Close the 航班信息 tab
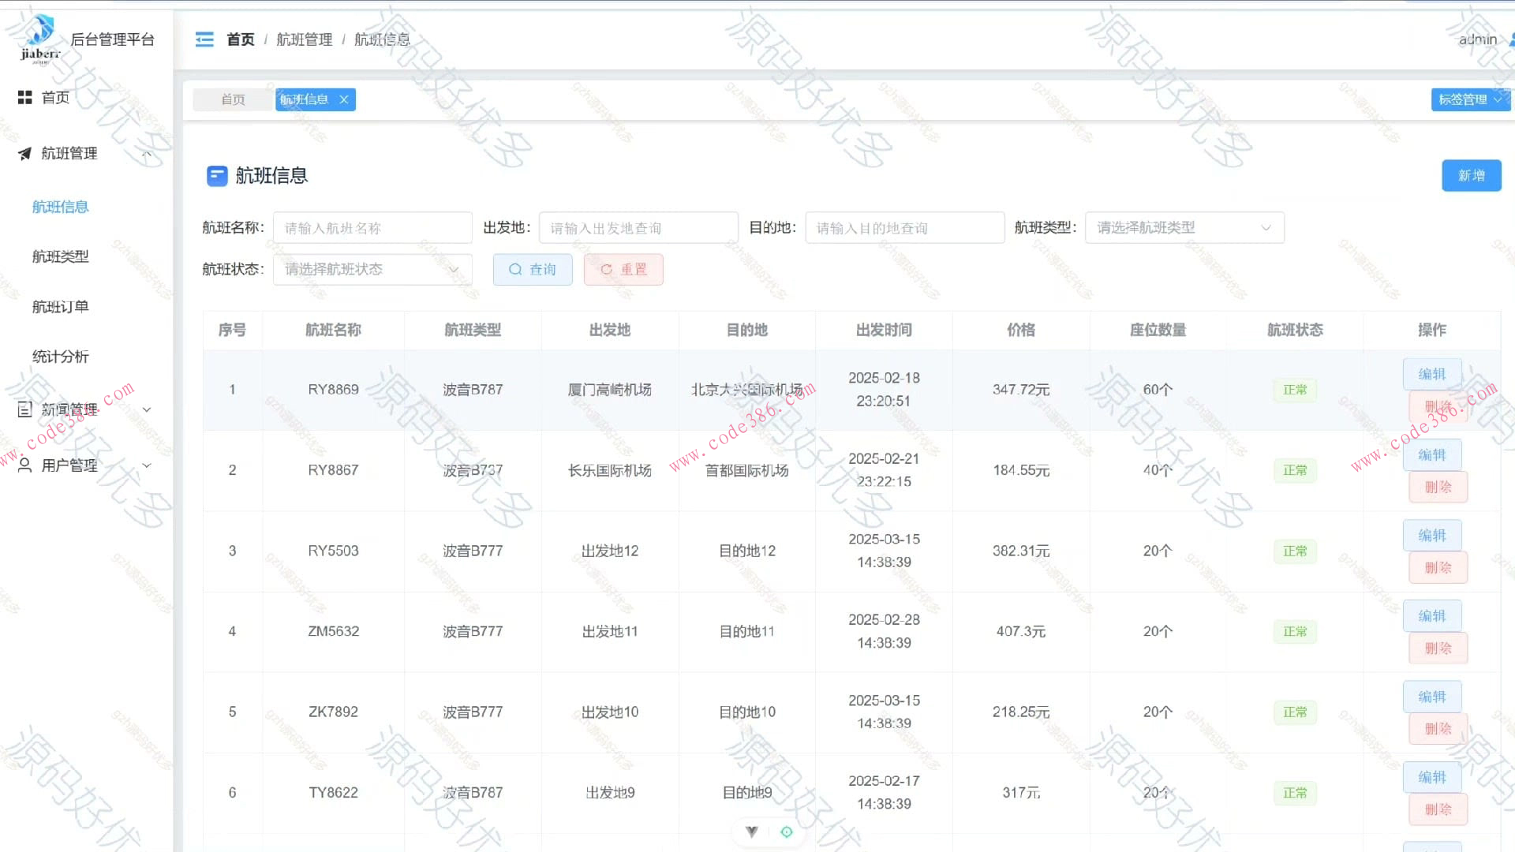This screenshot has width=1515, height=852. (344, 99)
